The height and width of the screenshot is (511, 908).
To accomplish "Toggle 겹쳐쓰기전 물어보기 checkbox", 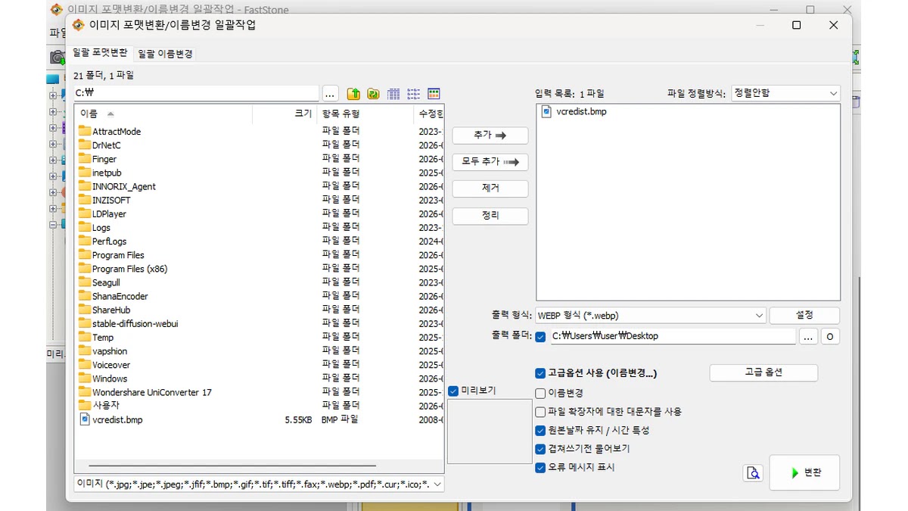I will [540, 449].
